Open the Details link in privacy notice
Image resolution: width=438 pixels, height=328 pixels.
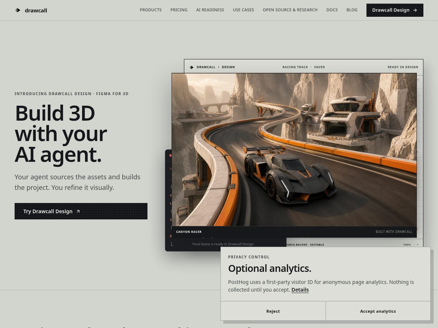point(300,290)
